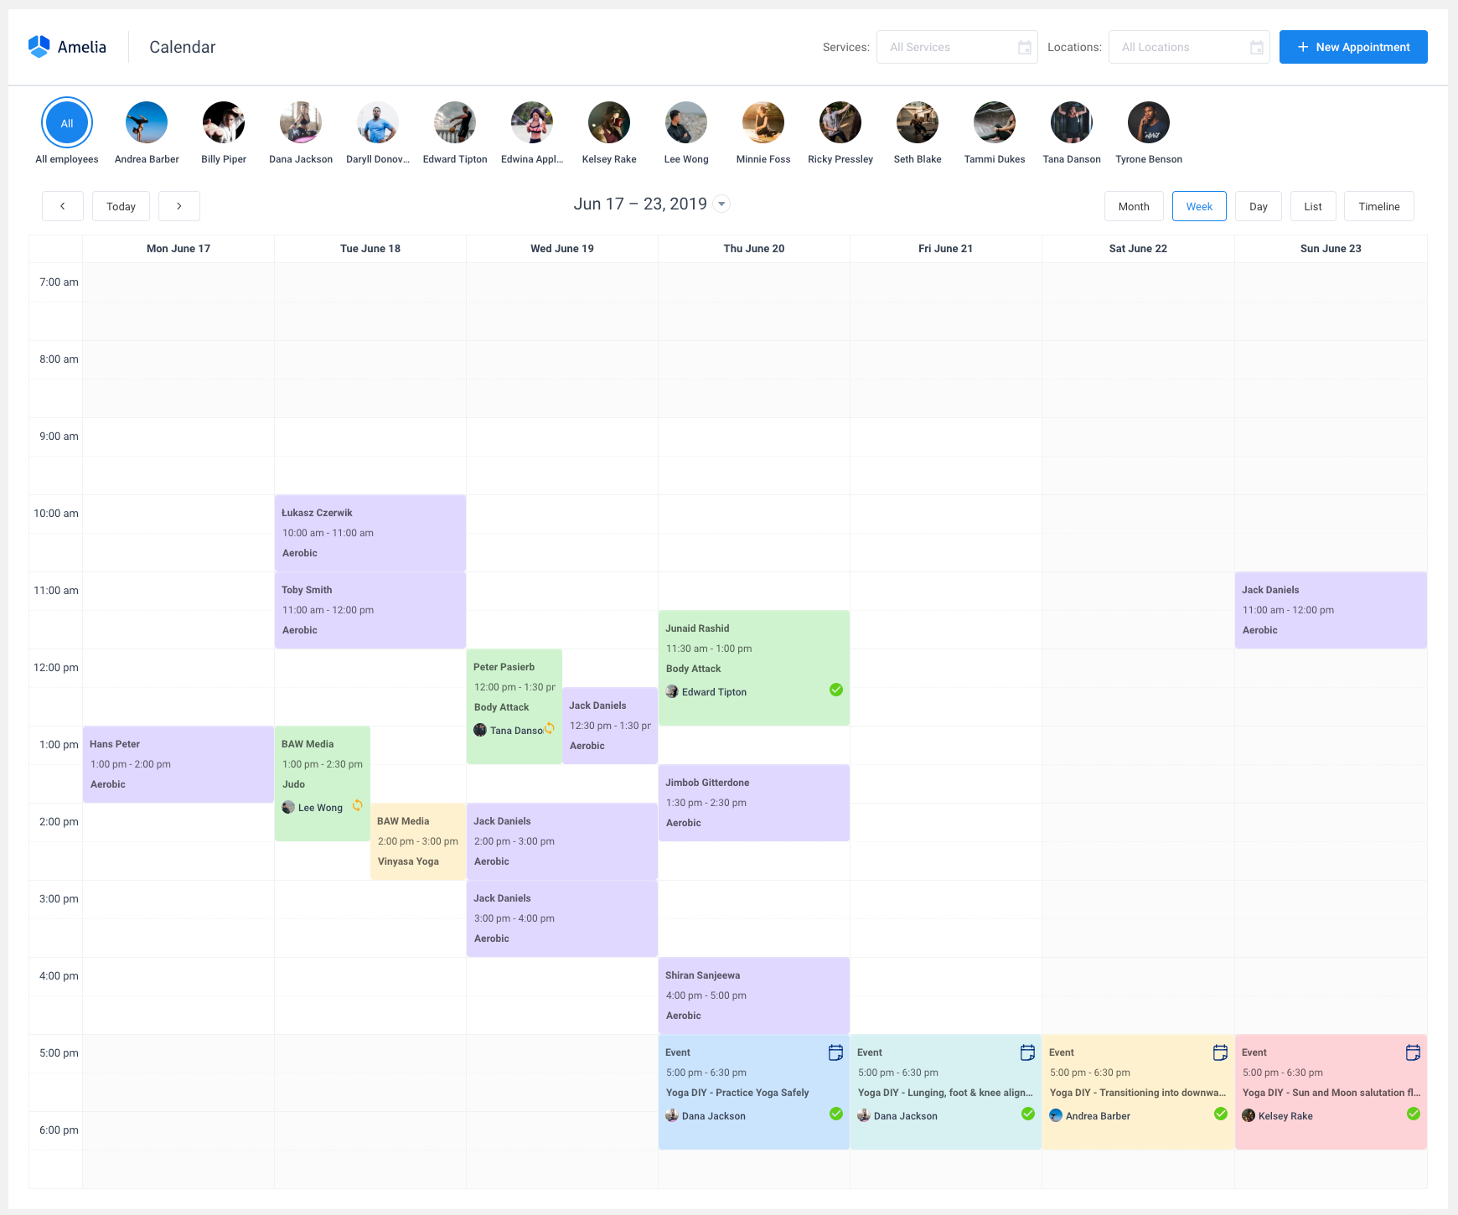Open the All Services dropdown
The image size is (1458, 1215).
947,47
